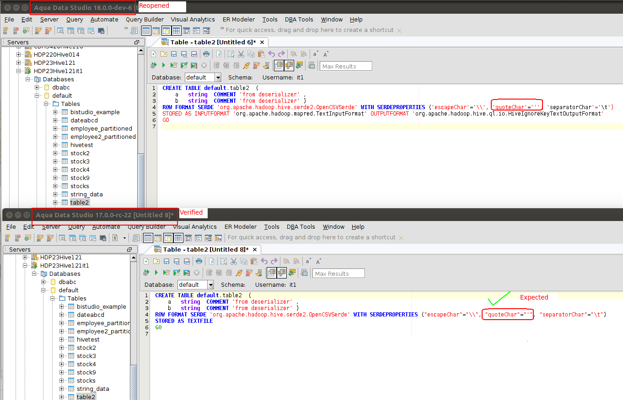Click the greyed Stop execution icon in the bottom window
The width and height of the screenshot is (623, 400).
click(x=197, y=273)
